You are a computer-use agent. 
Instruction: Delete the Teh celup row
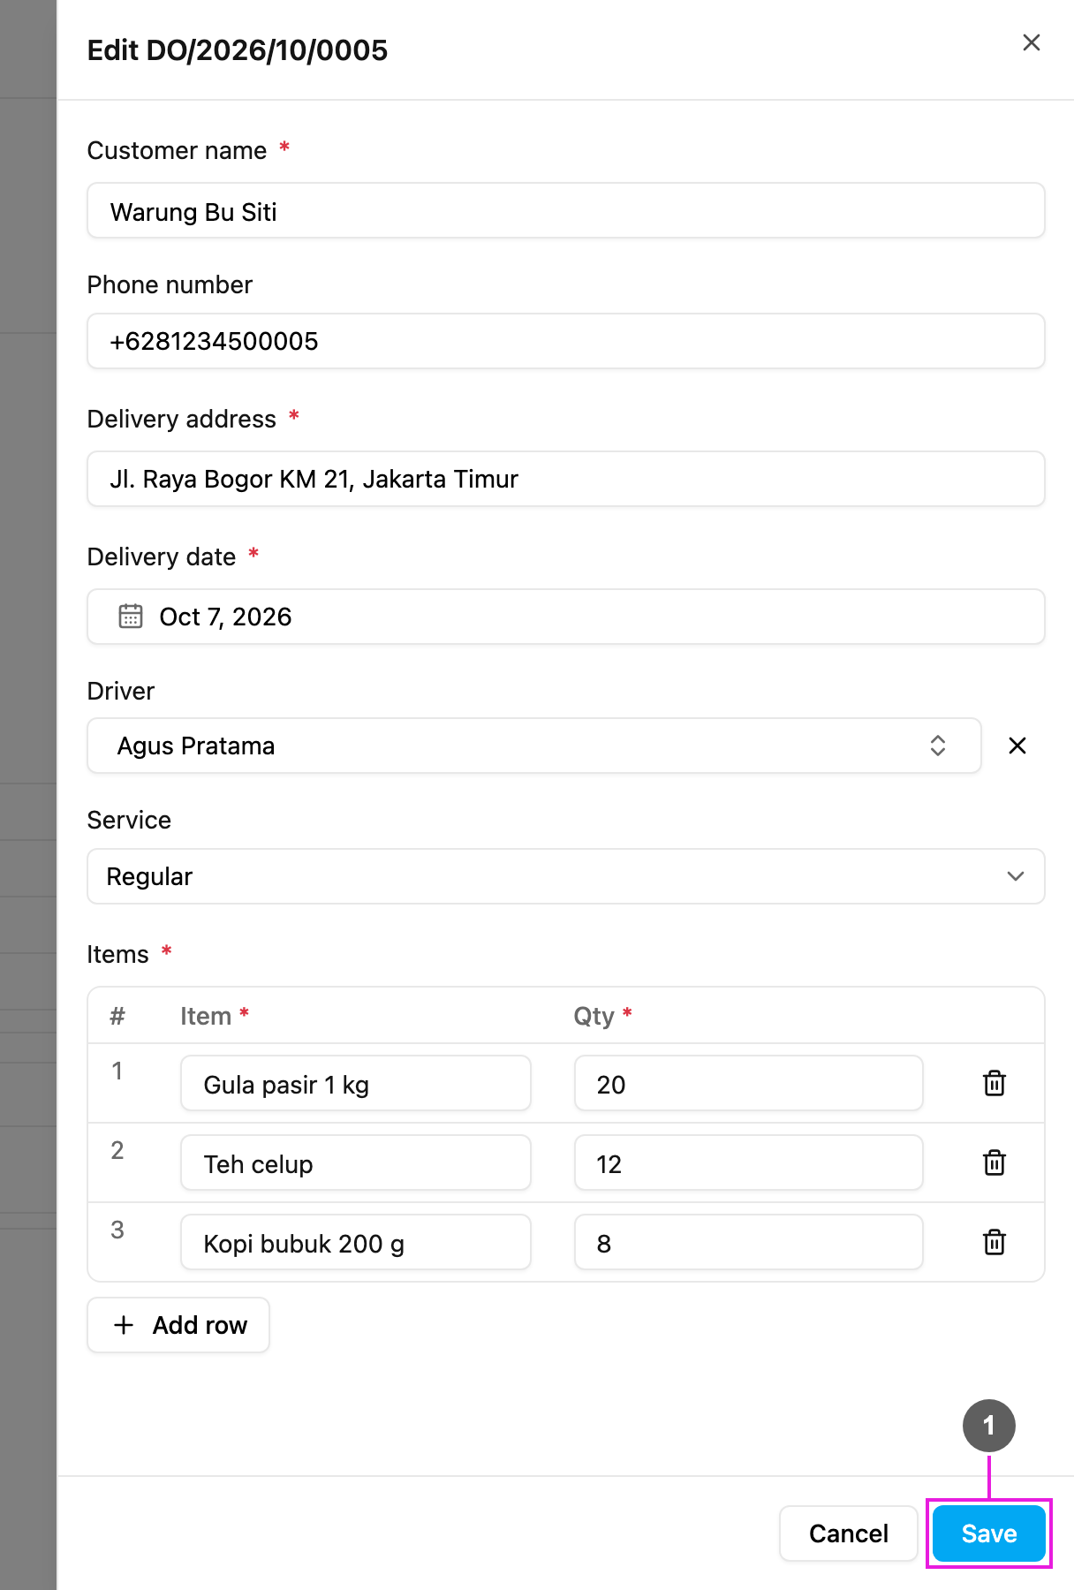pyautogui.click(x=995, y=1162)
